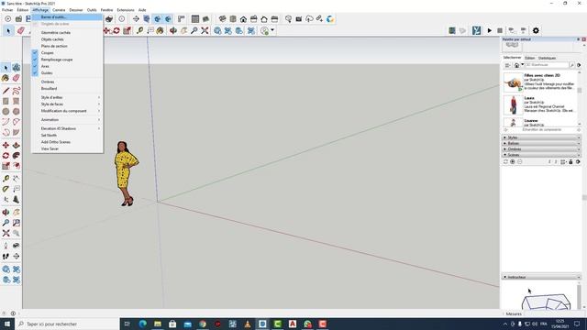The height and width of the screenshot is (330, 587).
Task: Collapse the Scènes panel
Action: point(541,155)
